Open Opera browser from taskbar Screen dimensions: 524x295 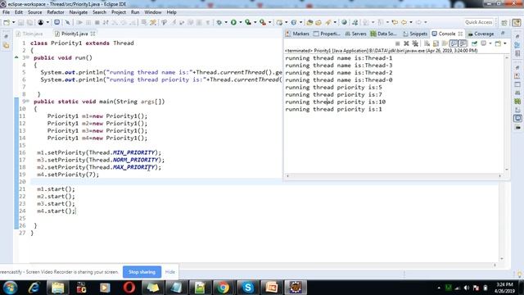(x=129, y=288)
